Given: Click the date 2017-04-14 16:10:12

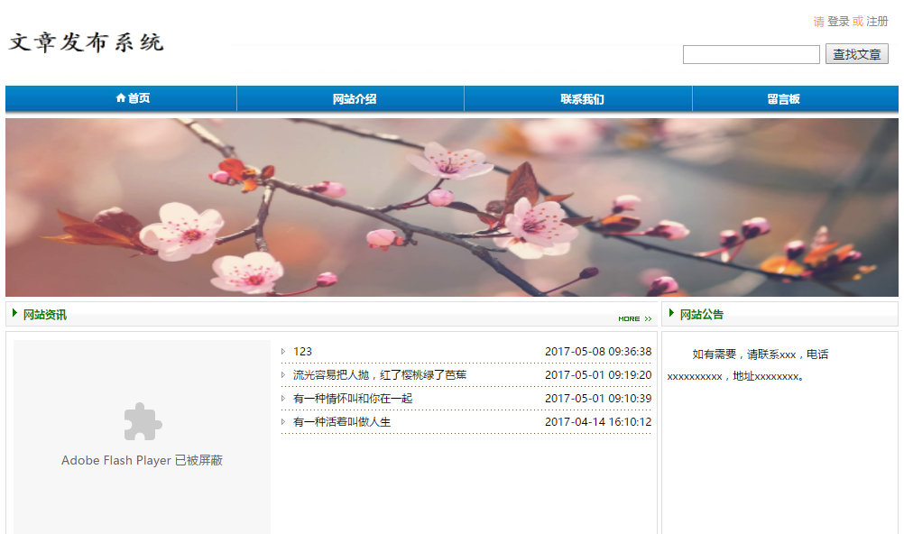Looking at the screenshot, I should pos(598,421).
